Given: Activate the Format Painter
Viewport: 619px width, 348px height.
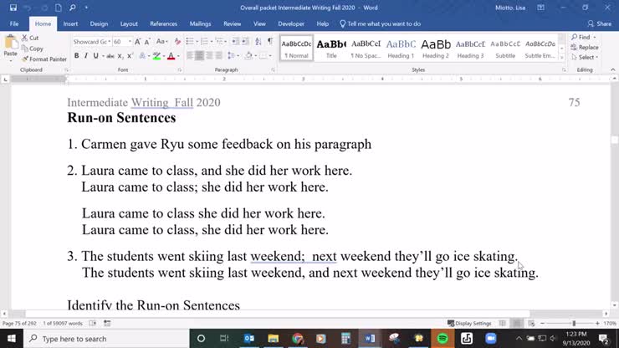Looking at the screenshot, I should [44, 59].
